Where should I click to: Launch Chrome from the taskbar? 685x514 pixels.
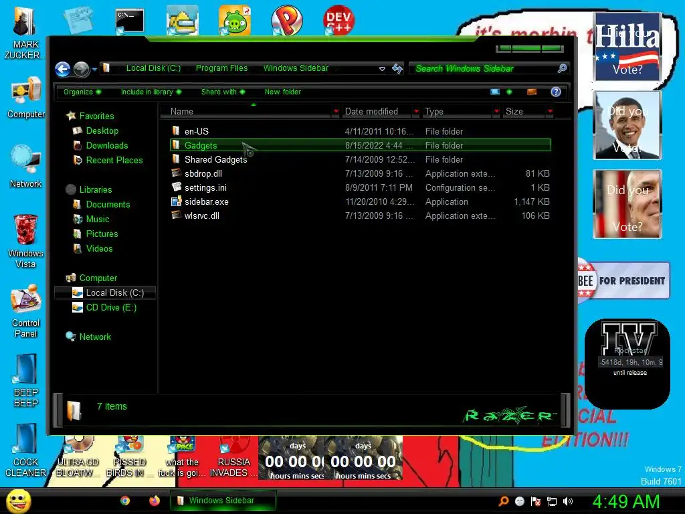125,501
